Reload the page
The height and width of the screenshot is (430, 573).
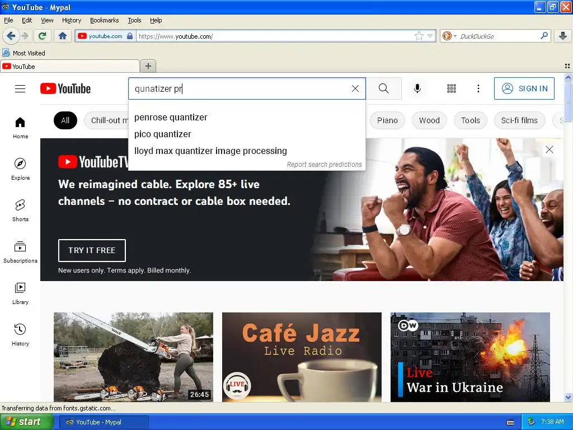43,36
